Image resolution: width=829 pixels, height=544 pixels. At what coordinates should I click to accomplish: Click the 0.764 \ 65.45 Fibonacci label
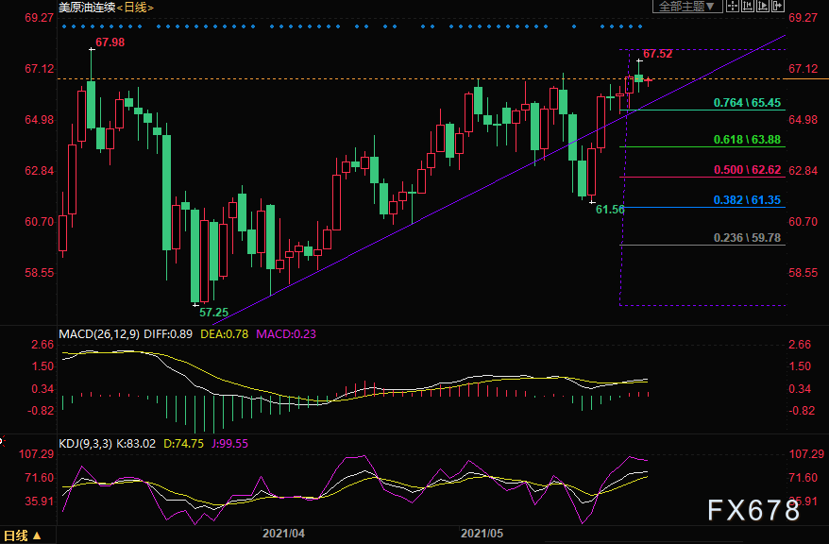747,103
